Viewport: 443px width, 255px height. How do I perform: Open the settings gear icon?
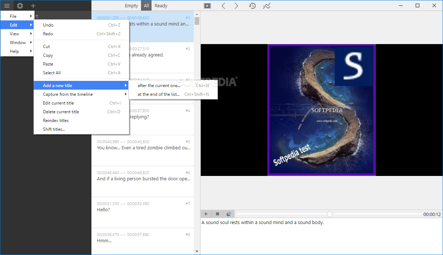20,5
